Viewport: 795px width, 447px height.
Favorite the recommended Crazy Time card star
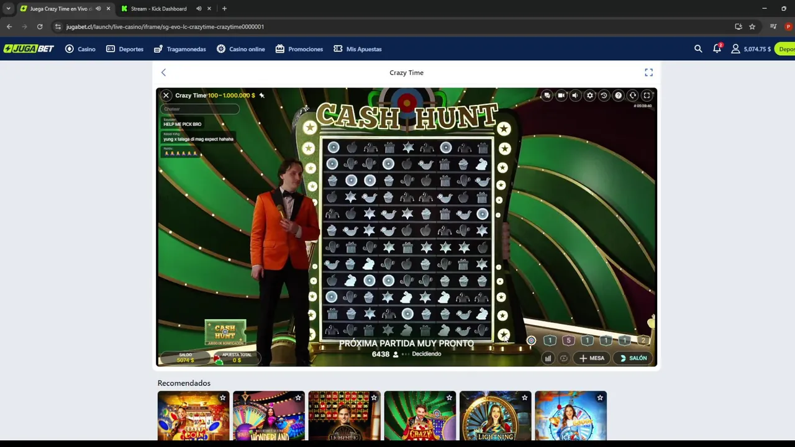point(449,398)
